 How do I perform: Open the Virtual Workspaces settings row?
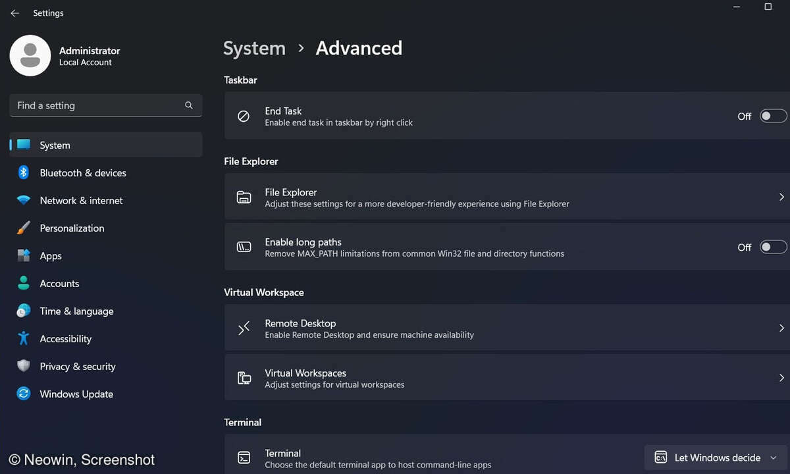pyautogui.click(x=507, y=378)
